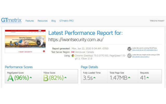Click the Chrome browser icon
This screenshot has width=166, height=104.
coord(73,56)
